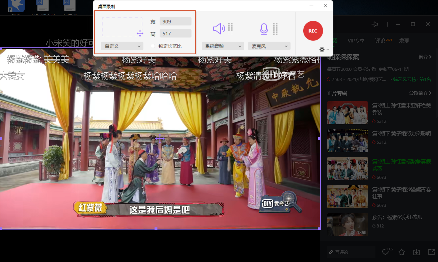Enable the 锁定长宽比 checkbox

[x=153, y=46]
